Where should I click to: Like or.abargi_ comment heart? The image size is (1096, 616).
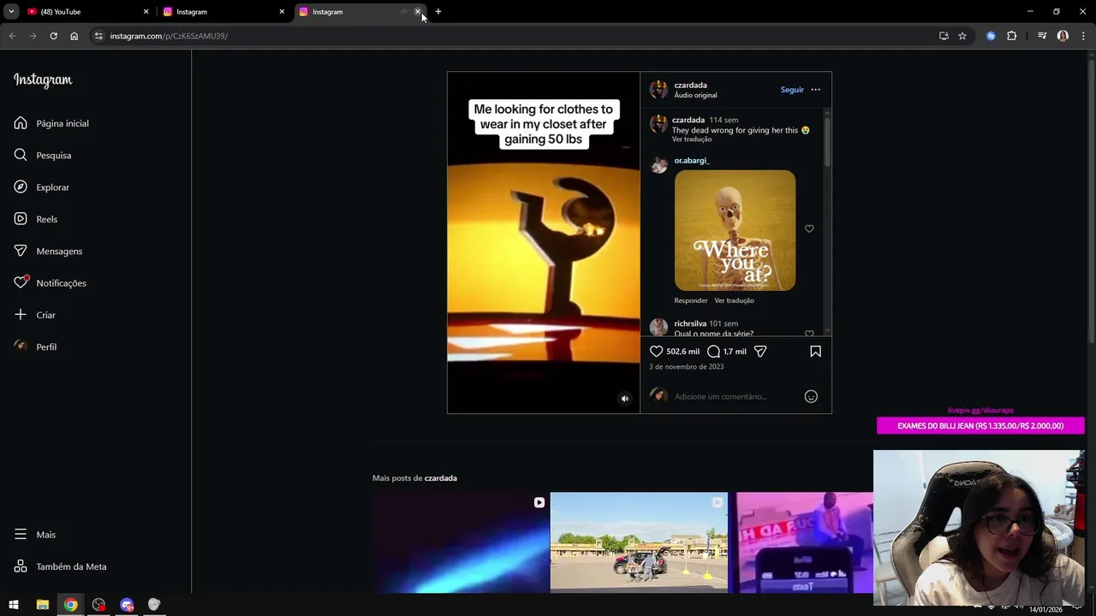point(809,228)
